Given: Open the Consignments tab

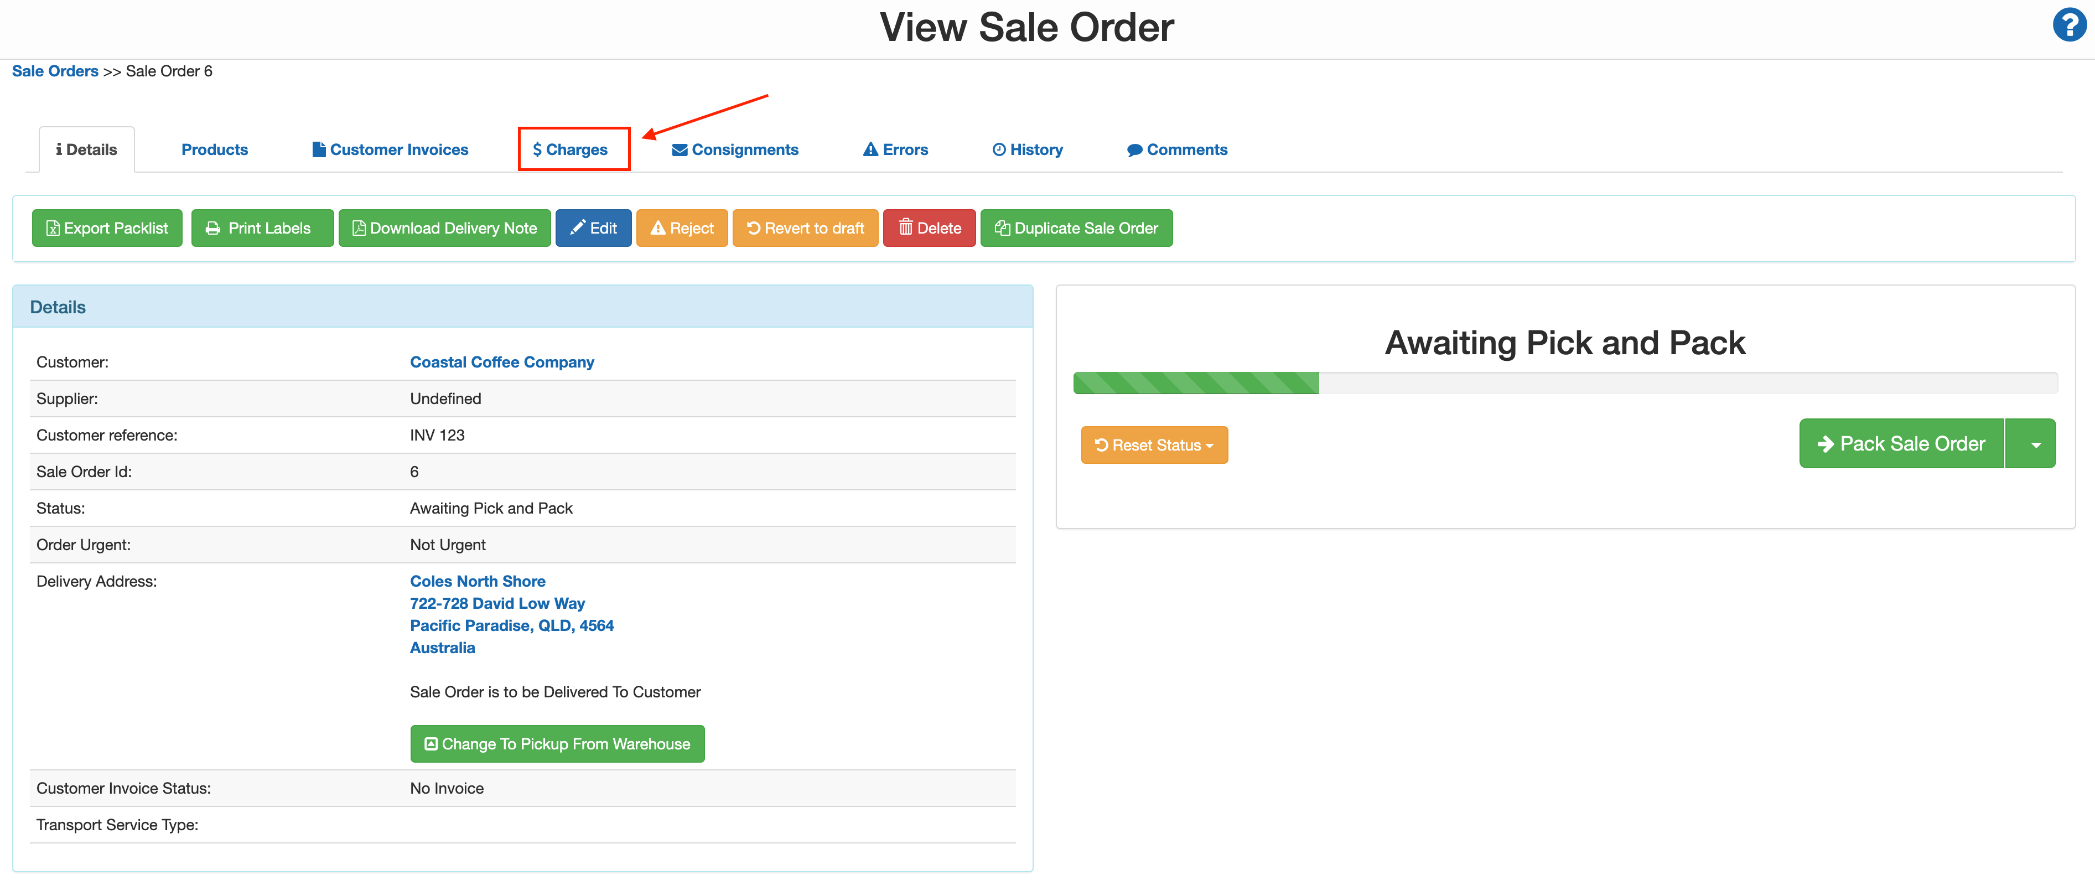Looking at the screenshot, I should (735, 149).
